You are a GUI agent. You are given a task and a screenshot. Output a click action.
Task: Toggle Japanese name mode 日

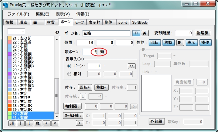coord(136,33)
